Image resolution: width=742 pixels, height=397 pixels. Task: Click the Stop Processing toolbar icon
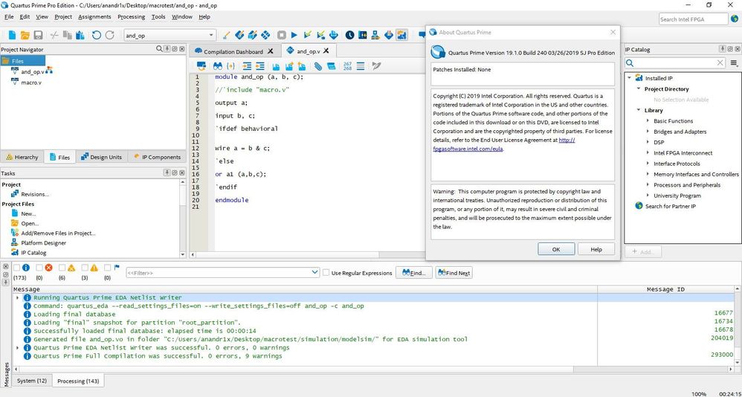(x=282, y=35)
